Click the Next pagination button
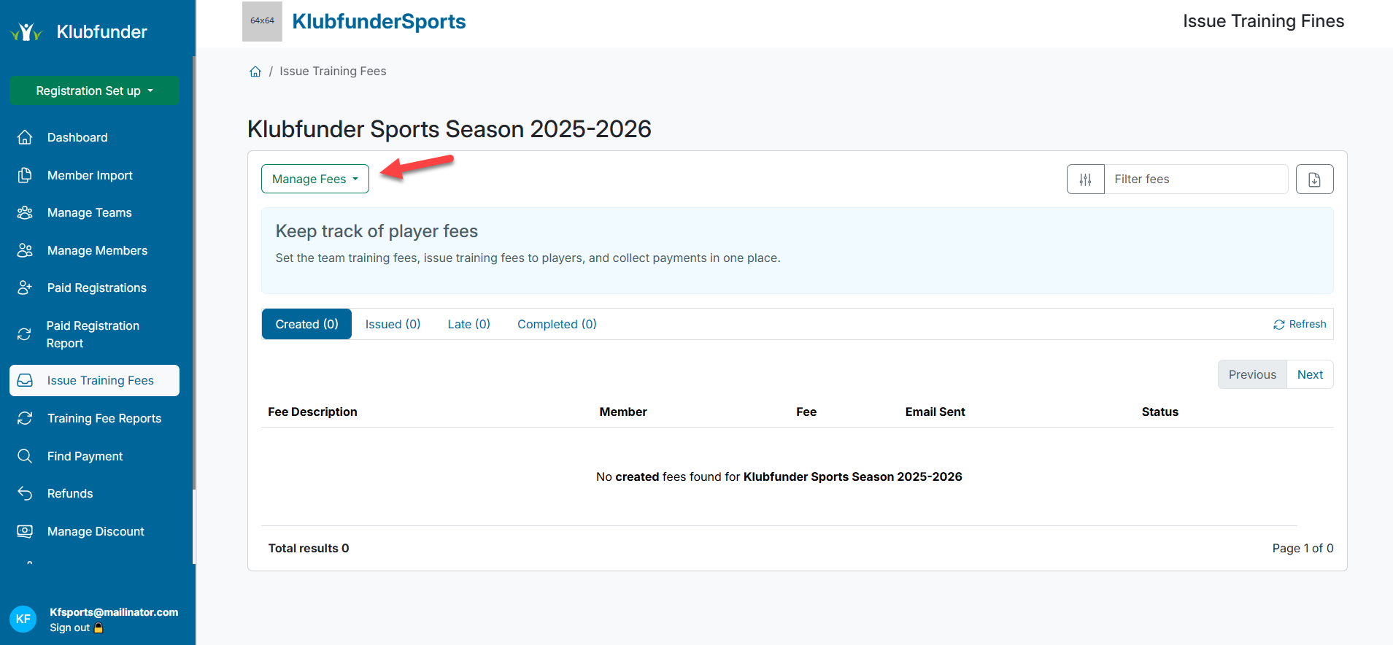The height and width of the screenshot is (645, 1393). coord(1310,374)
